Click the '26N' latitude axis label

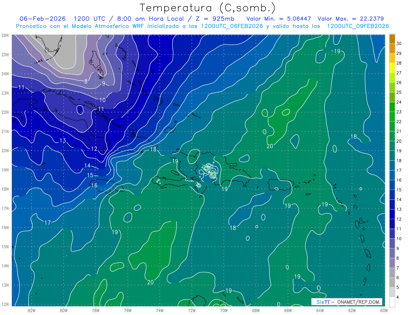(x=5, y=35)
